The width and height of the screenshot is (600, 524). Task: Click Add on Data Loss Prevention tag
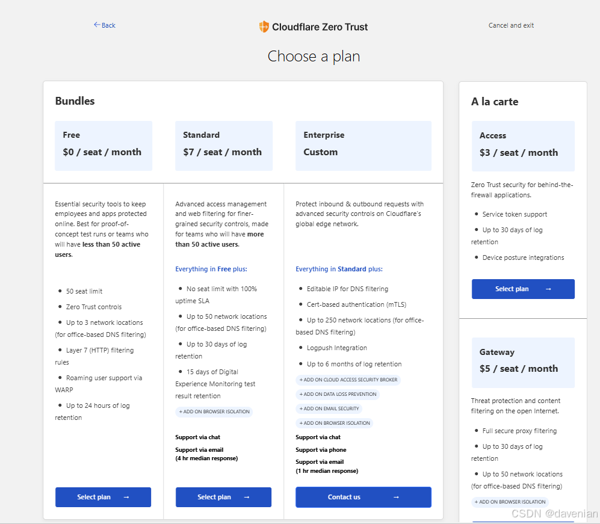(338, 394)
